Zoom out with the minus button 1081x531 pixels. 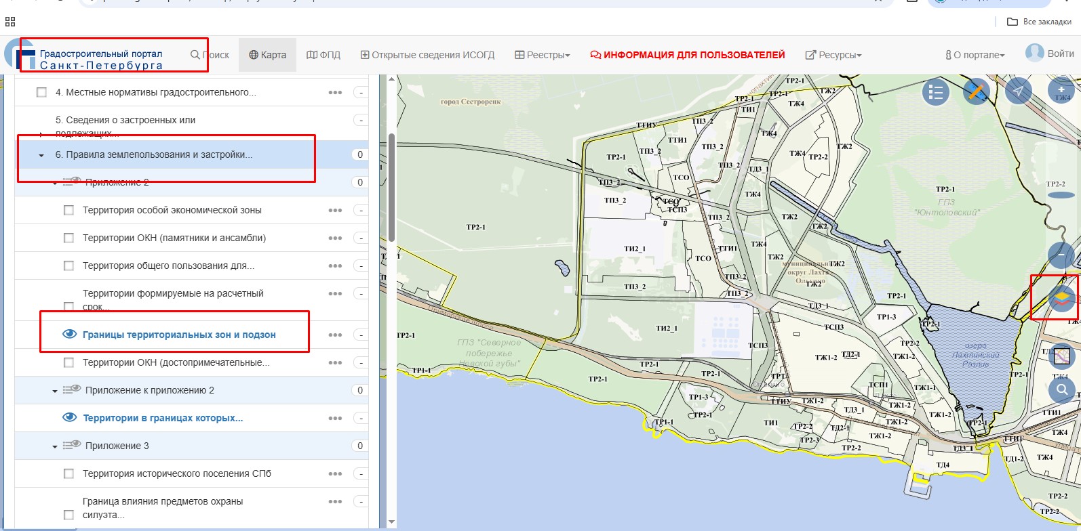click(x=1061, y=255)
